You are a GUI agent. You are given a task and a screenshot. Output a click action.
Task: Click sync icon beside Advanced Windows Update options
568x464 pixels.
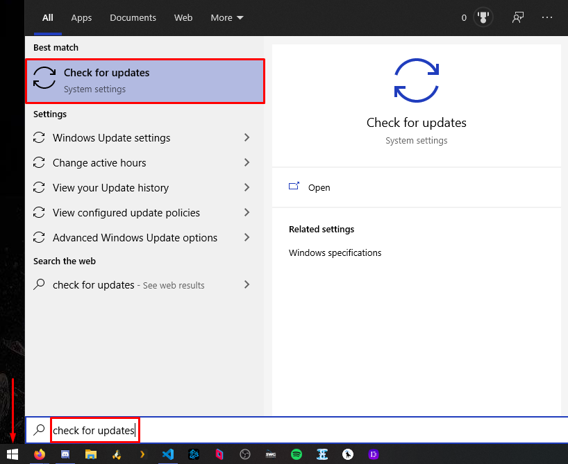(x=39, y=237)
